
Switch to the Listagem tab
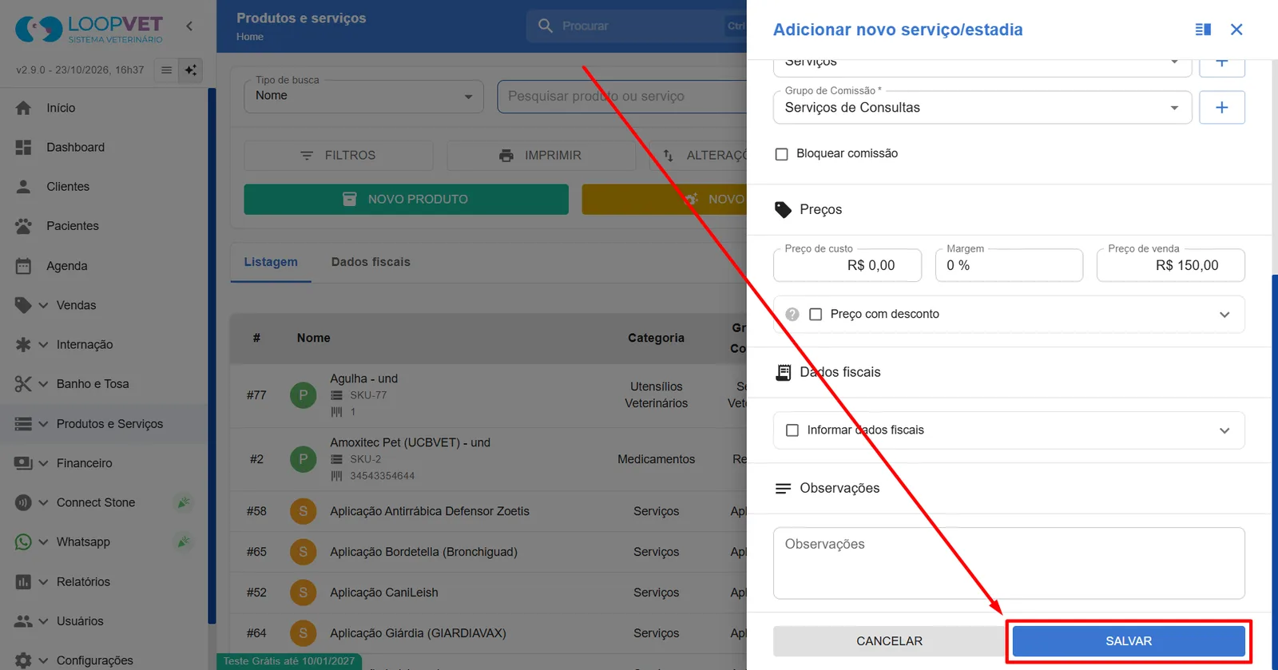[271, 262]
